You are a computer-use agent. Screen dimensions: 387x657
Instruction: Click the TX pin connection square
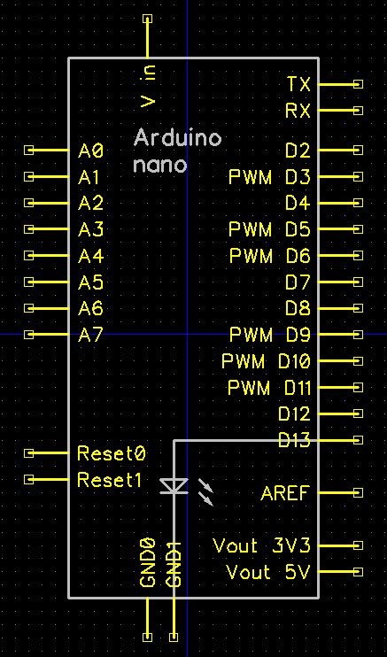tap(358, 84)
